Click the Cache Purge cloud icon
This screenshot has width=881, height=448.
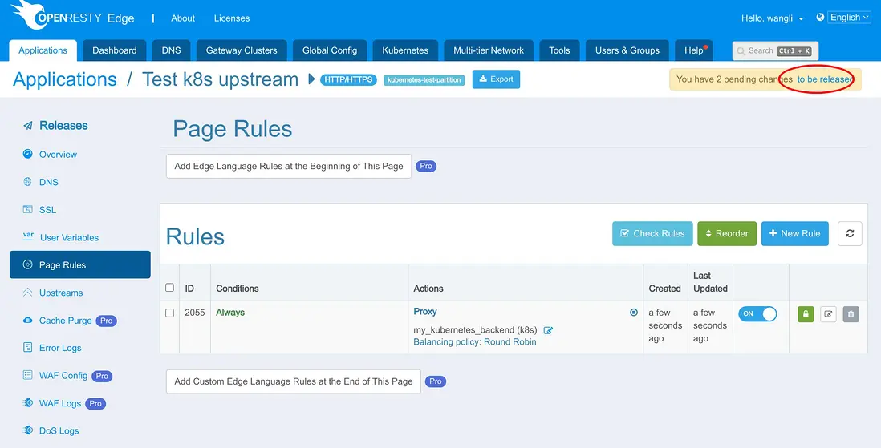click(27, 320)
